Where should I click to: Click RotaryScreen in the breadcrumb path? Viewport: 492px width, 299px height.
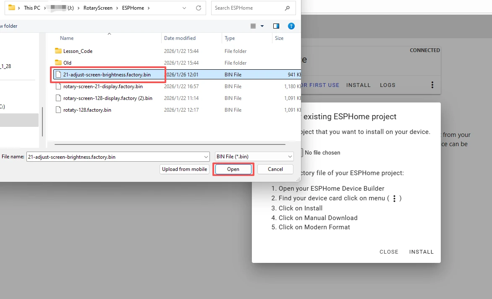[97, 8]
